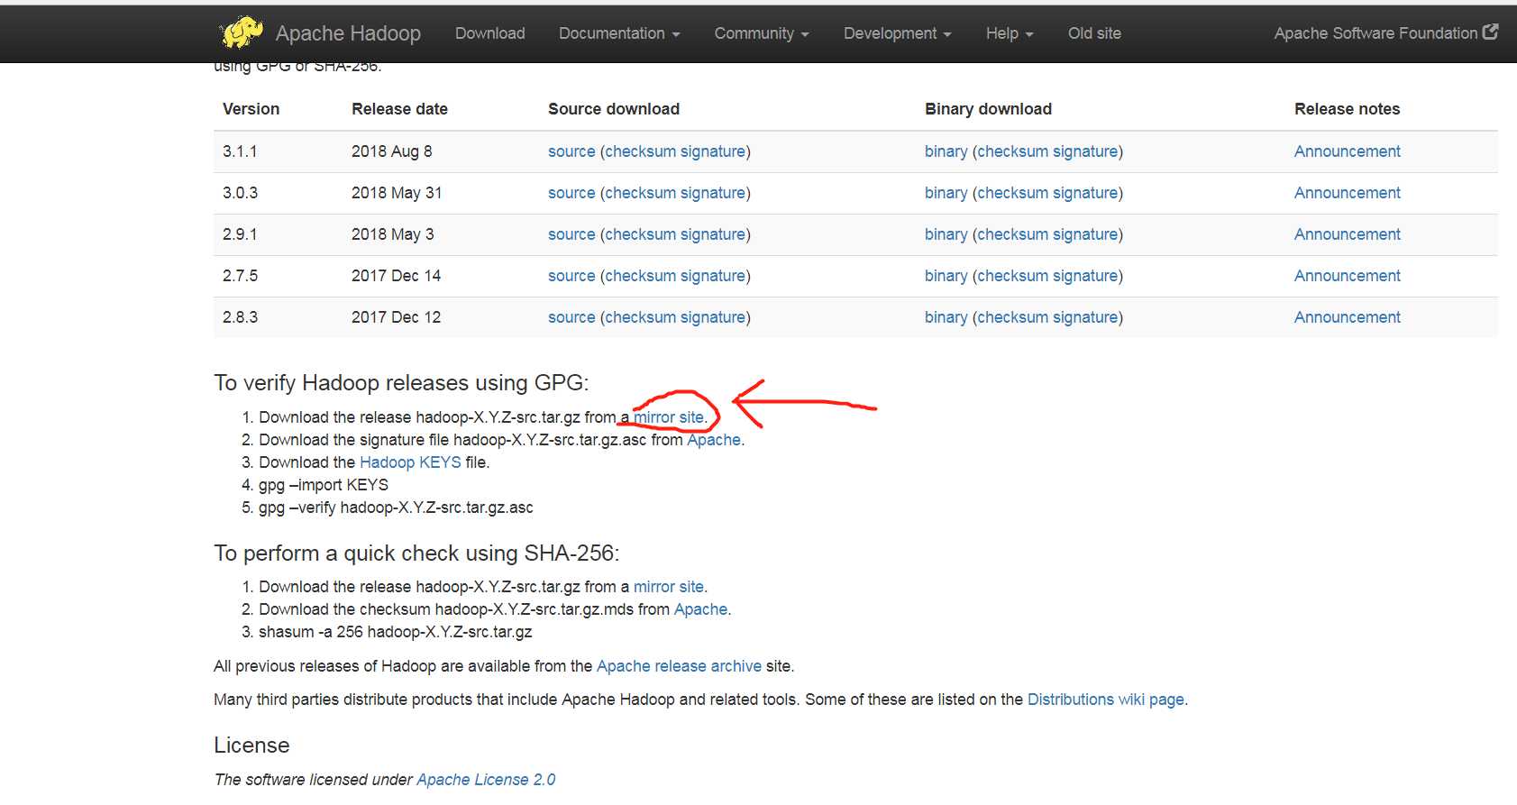Download binary for version 2.7.5
The image size is (1517, 805).
[946, 276]
